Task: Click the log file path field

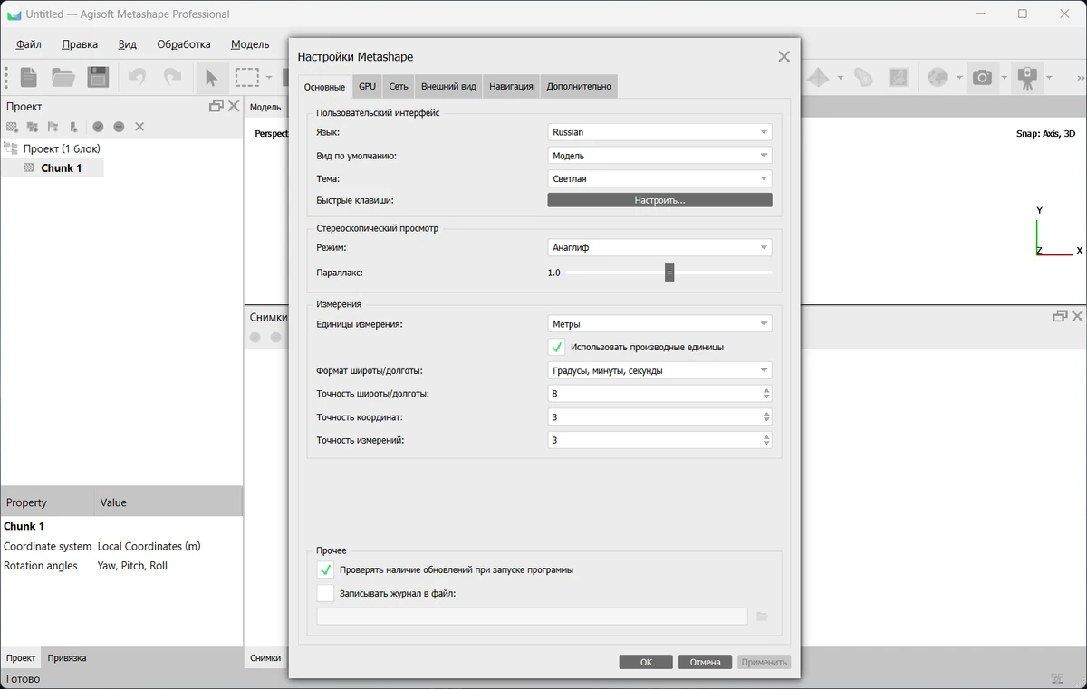Action: pos(532,617)
